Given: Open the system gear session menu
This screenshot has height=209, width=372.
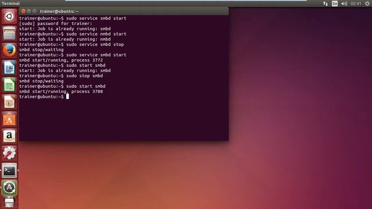Looking at the screenshot, I should tap(367, 3).
